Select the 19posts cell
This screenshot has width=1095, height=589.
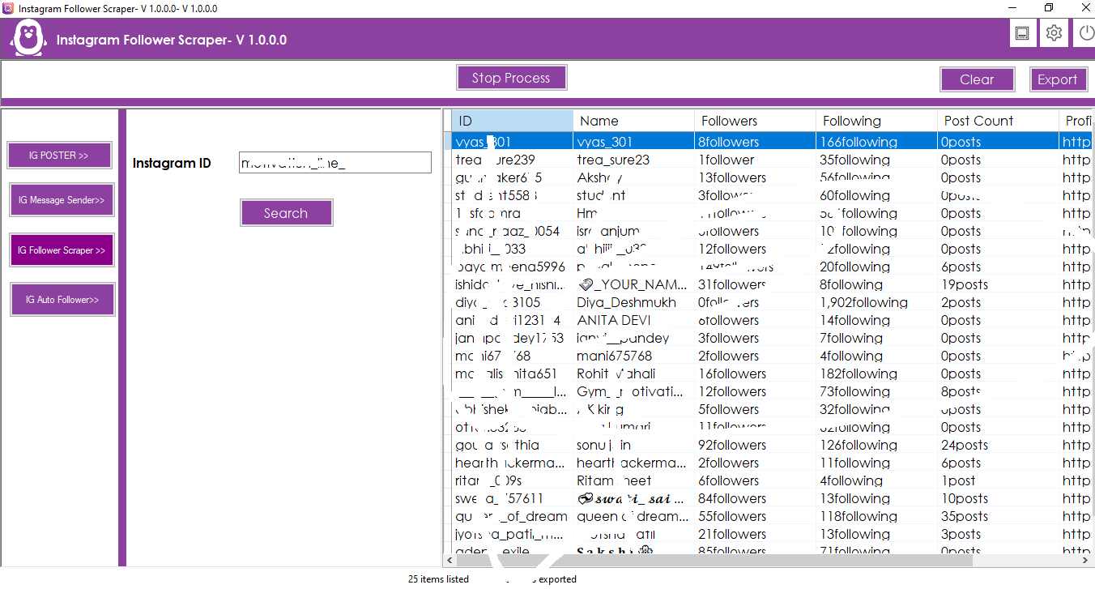pyautogui.click(x=998, y=284)
